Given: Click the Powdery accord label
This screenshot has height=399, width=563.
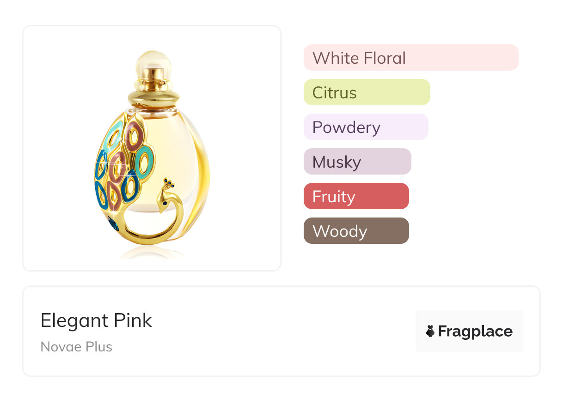Looking at the screenshot, I should 346,127.
